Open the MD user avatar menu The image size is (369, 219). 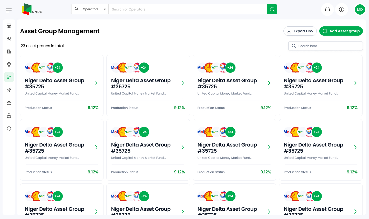[x=360, y=9]
